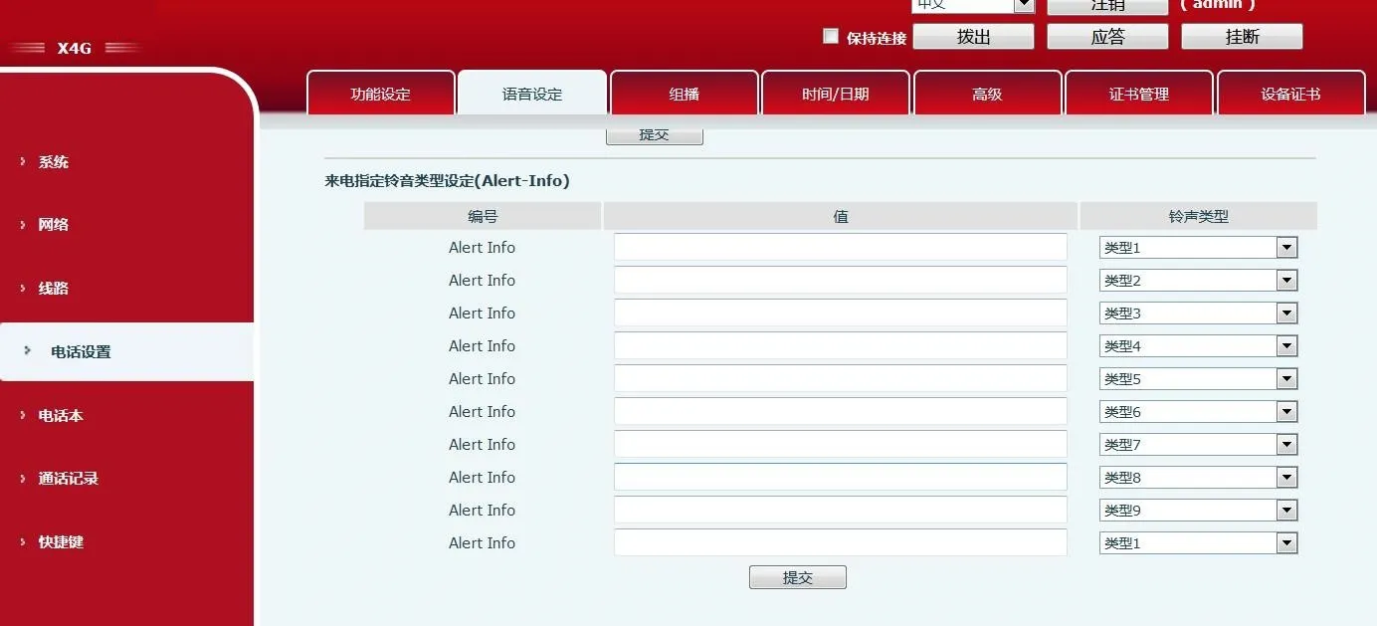Open the 高级 settings tab
The height and width of the screenshot is (626, 1377).
[x=987, y=92]
